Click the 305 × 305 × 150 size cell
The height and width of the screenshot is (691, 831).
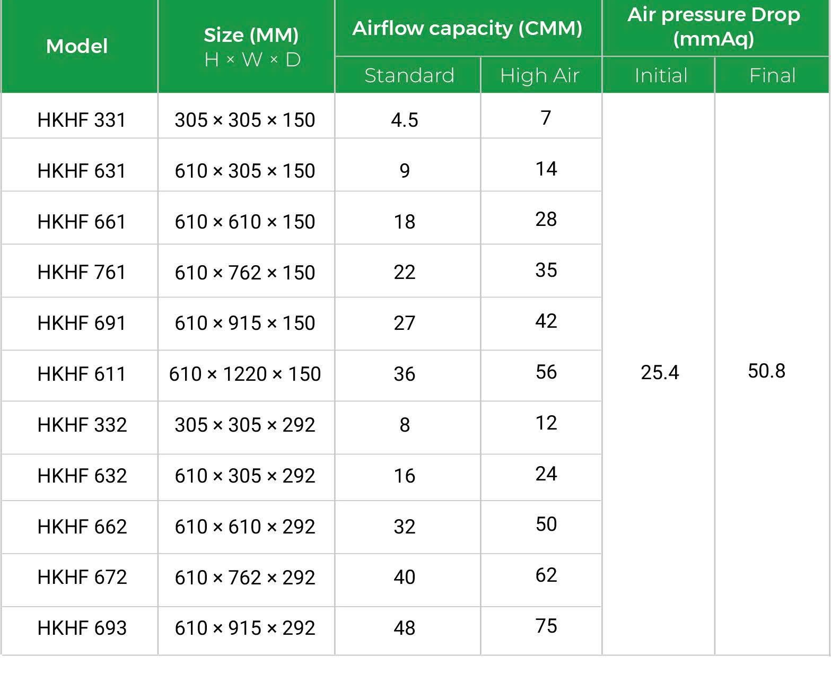tap(245, 120)
